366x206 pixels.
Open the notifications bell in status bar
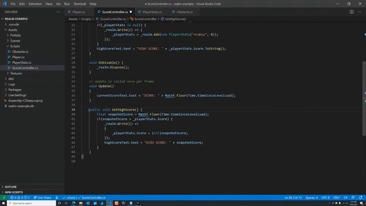click(x=361, y=197)
